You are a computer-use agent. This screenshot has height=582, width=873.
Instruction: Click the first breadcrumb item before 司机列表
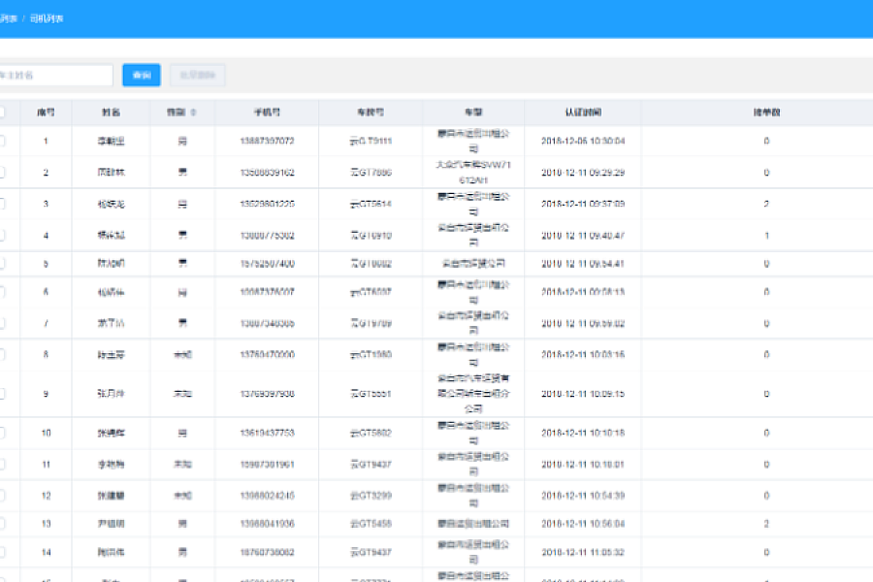(9, 18)
